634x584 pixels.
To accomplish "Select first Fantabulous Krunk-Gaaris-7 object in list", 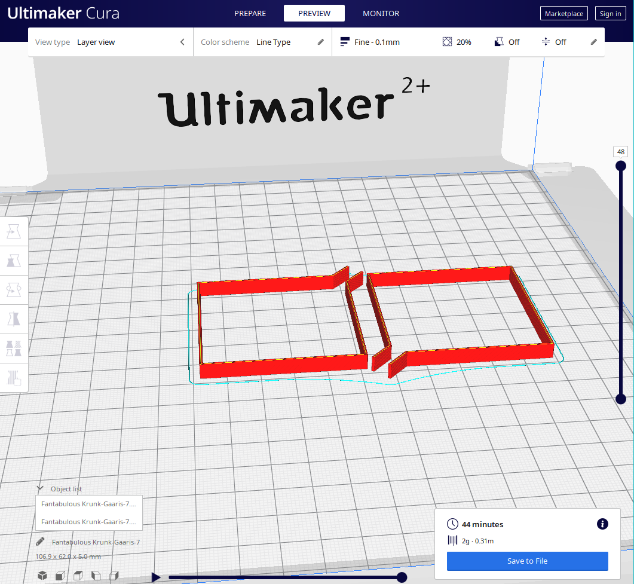I will click(89, 504).
